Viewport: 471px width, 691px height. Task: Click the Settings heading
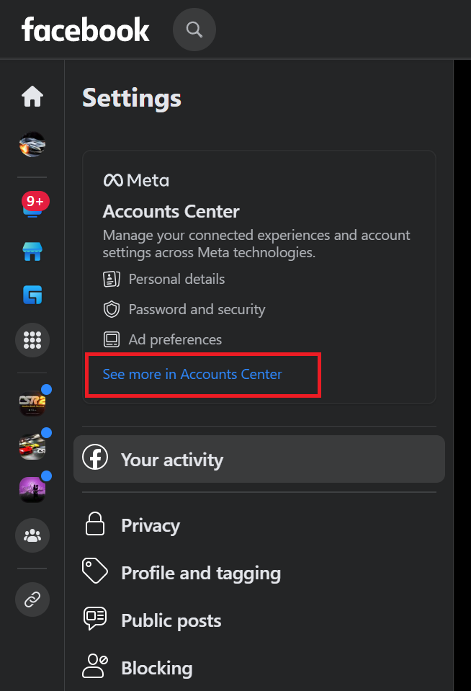point(132,98)
